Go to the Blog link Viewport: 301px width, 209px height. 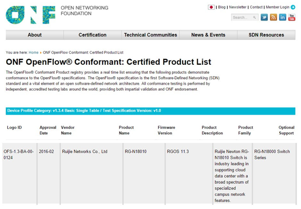tap(222, 7)
